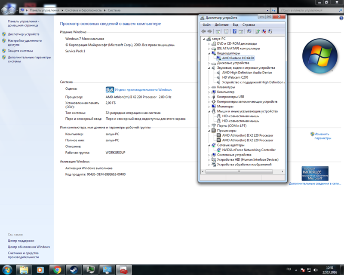The width and height of the screenshot is (344, 275).
Task: Open address bar history dropdown arrow
Action: [267, 10]
